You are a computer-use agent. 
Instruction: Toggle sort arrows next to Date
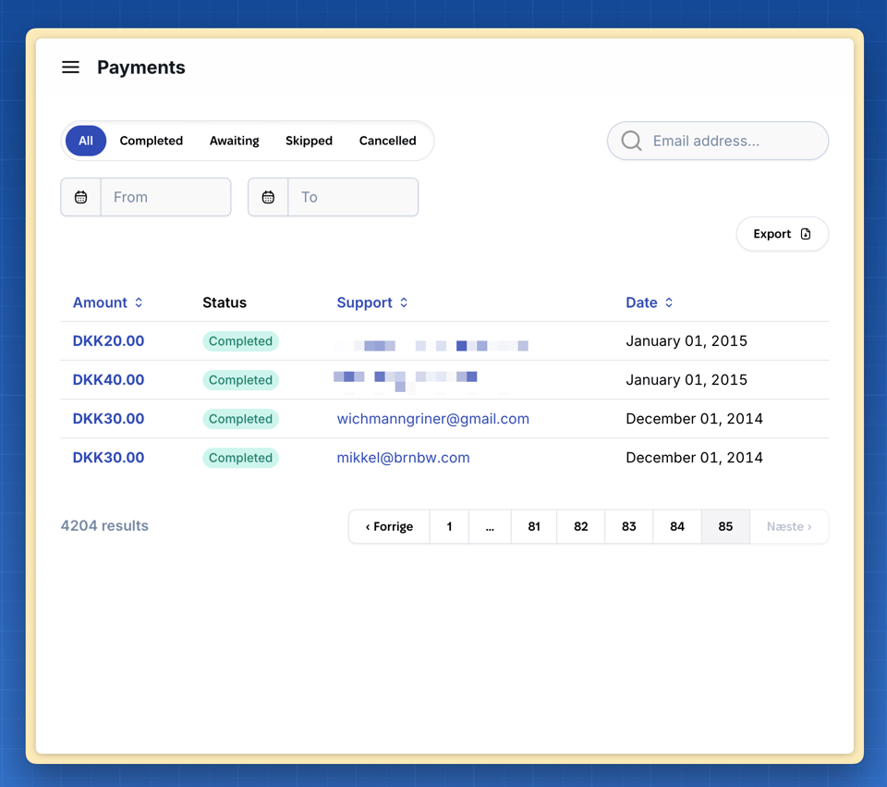[669, 303]
